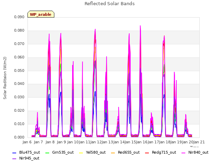The image size is (220, 165).
Task: Select the Nir945_out legend label
Action: pyautogui.click(x=29, y=158)
